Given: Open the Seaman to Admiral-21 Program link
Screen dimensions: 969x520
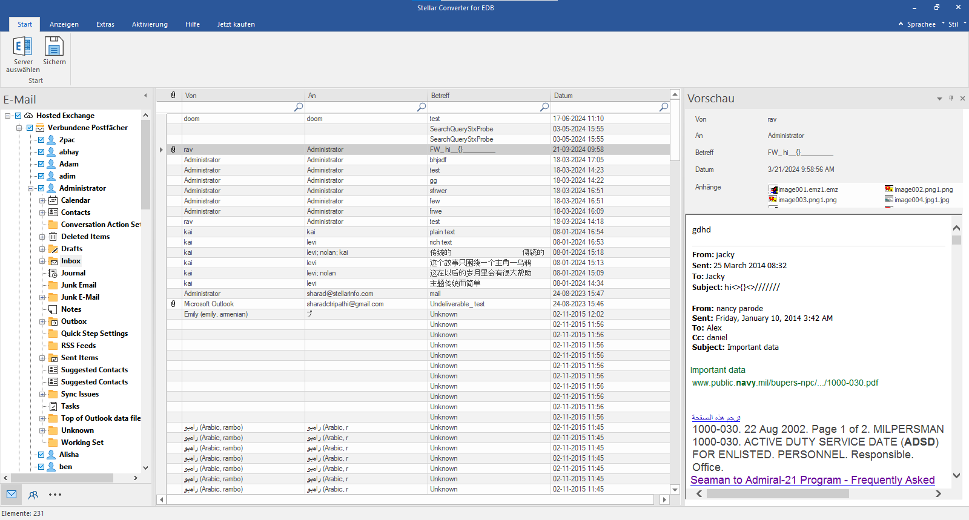Looking at the screenshot, I should pos(813,480).
